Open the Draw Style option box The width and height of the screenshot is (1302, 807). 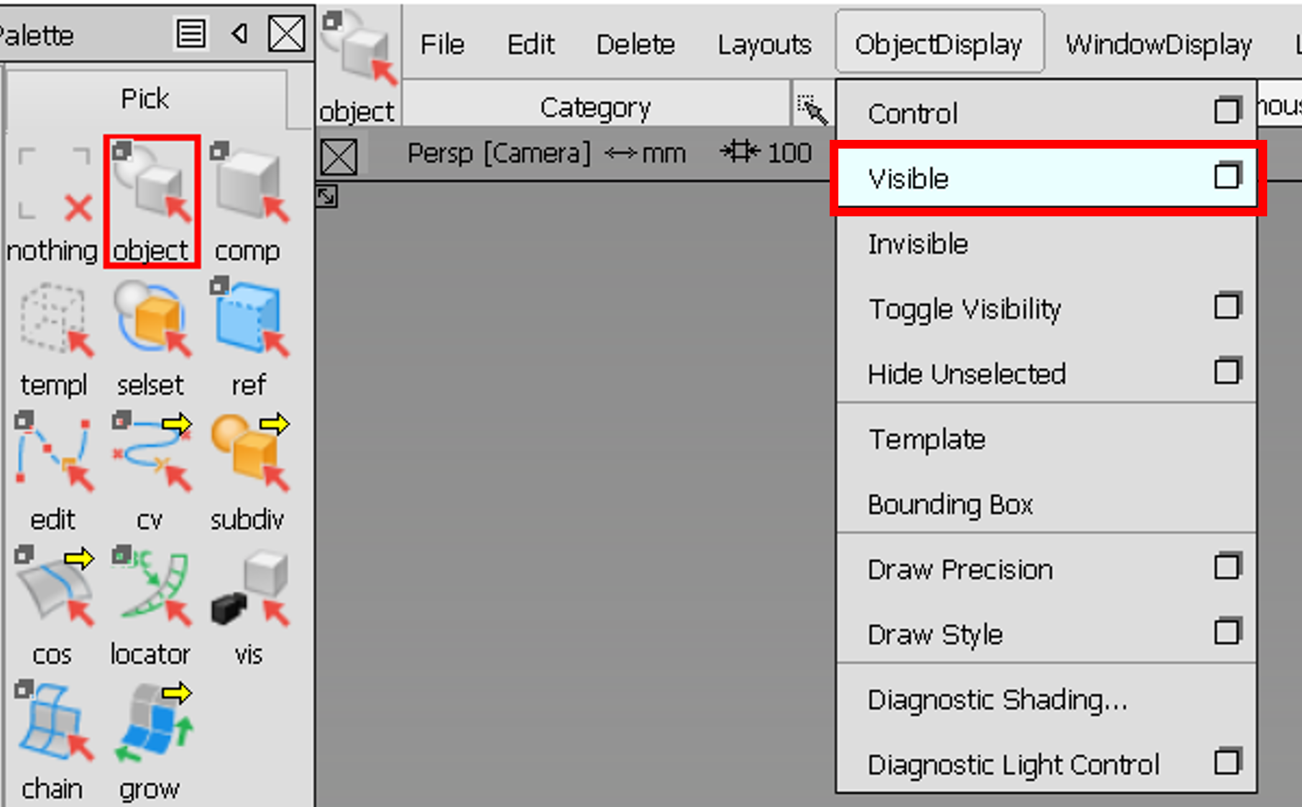coord(1227,631)
